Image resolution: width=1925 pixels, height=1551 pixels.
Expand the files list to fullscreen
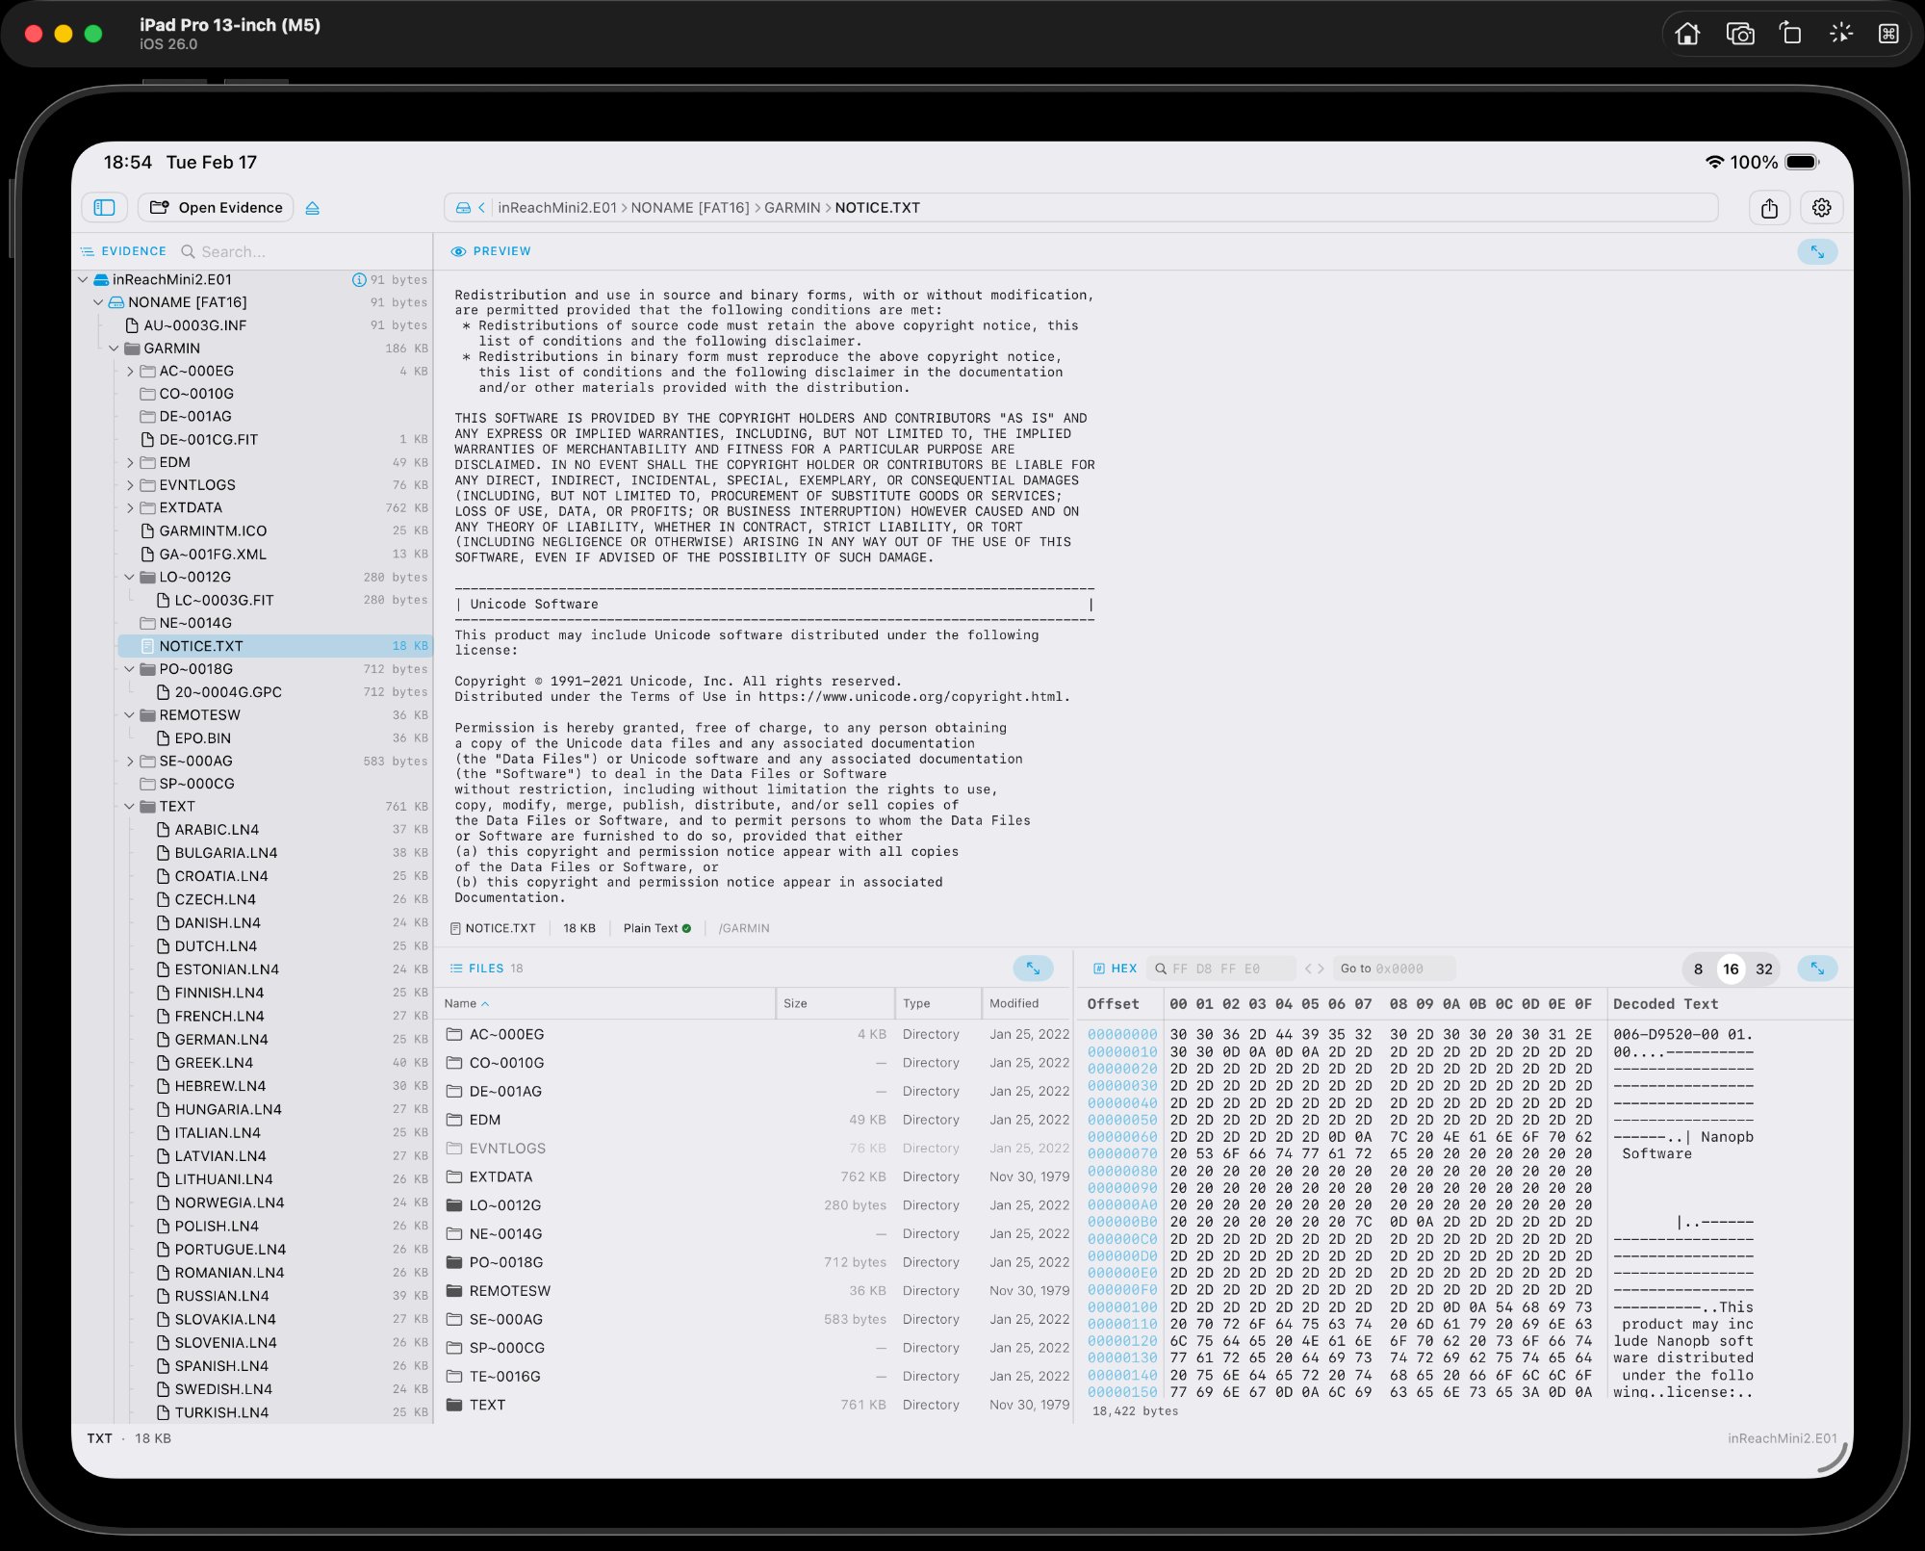(1033, 969)
